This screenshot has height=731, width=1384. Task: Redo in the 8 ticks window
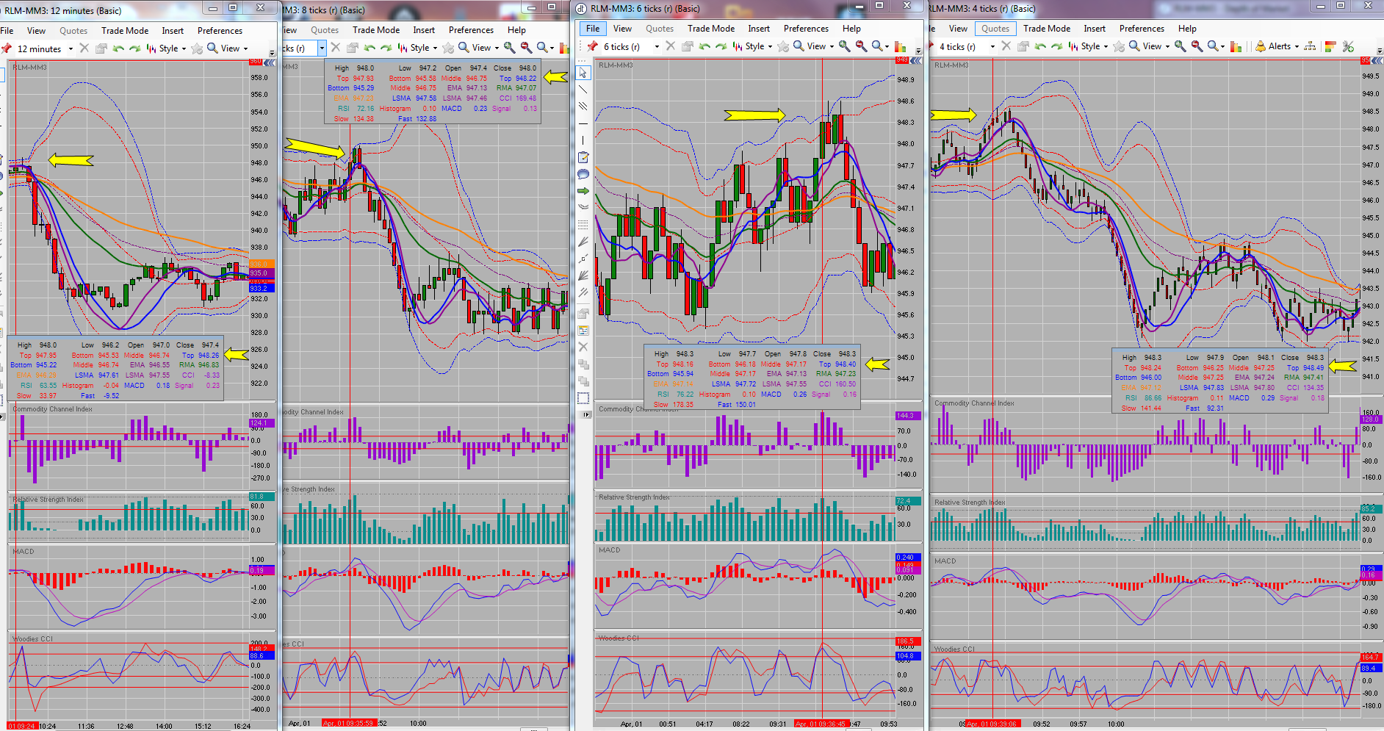point(386,48)
